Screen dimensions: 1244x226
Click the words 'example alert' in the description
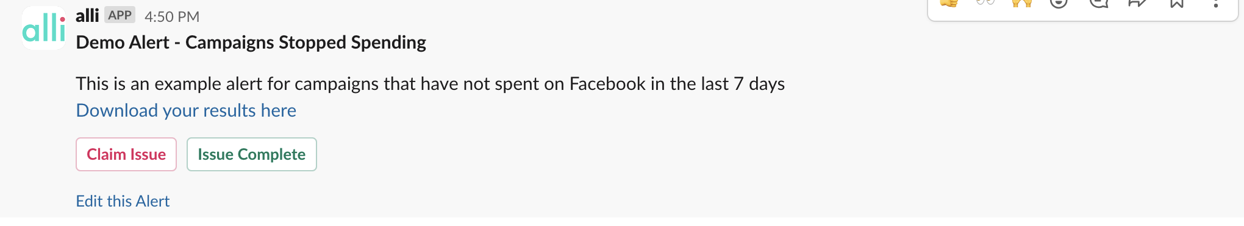pyautogui.click(x=209, y=84)
